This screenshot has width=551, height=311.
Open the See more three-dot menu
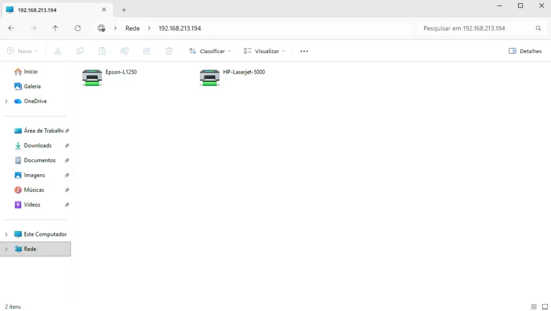pyautogui.click(x=304, y=51)
